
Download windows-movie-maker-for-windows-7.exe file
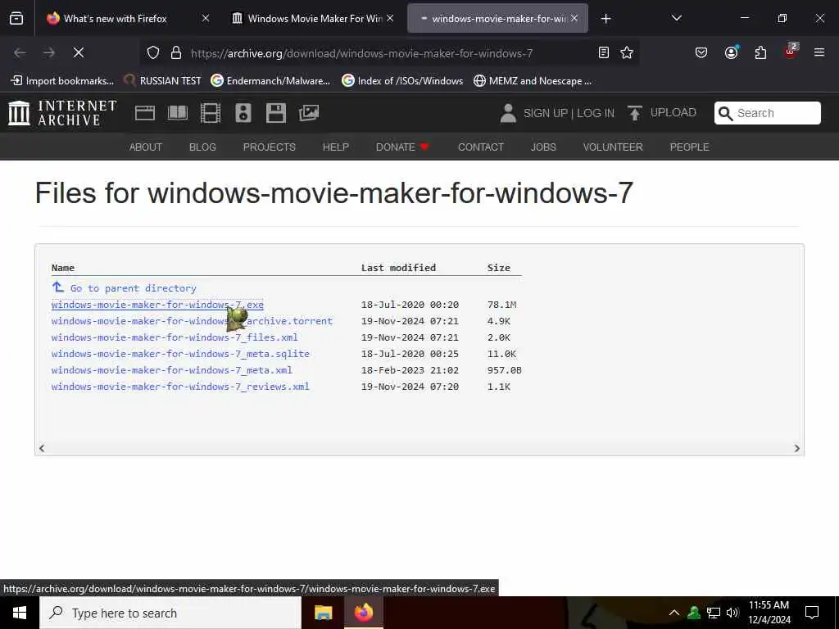(x=157, y=305)
